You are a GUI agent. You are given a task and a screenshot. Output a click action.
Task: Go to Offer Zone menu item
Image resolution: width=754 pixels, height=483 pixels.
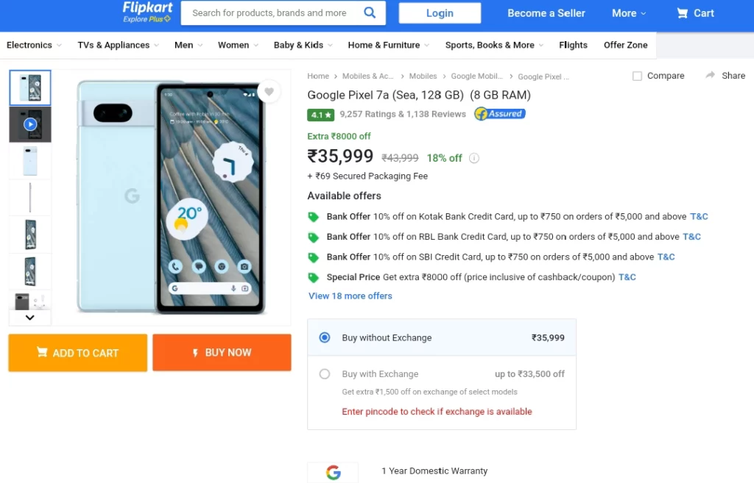(625, 45)
